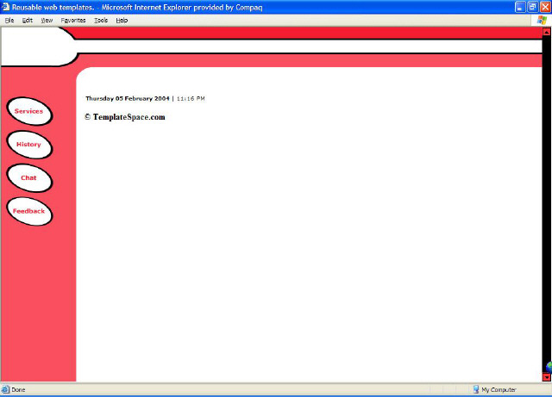This screenshot has width=552, height=397.
Task: Click the My Computer zone icon
Action: [x=476, y=389]
